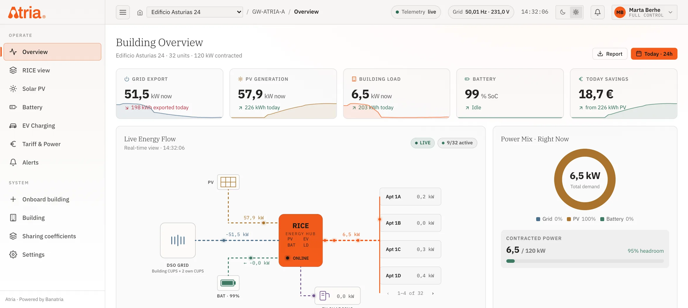This screenshot has width=688, height=308.
Task: Click the PV solar panel node icon
Action: [228, 182]
